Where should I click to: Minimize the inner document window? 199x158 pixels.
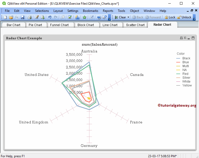click(x=188, y=11)
